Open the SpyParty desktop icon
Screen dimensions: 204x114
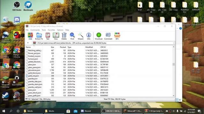17,96
